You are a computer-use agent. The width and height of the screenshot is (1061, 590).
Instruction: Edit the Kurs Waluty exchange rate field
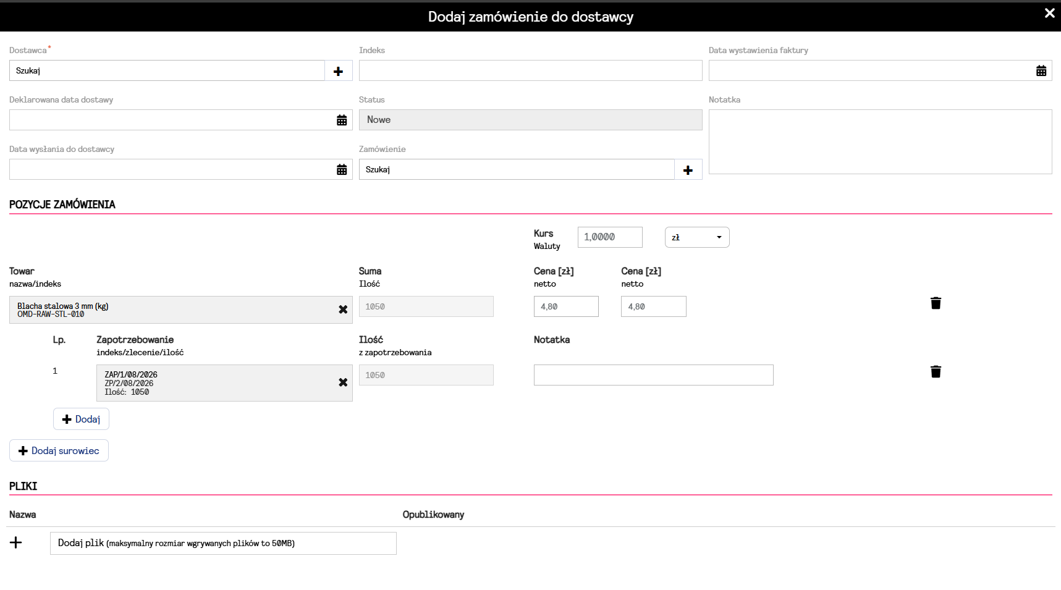click(610, 237)
